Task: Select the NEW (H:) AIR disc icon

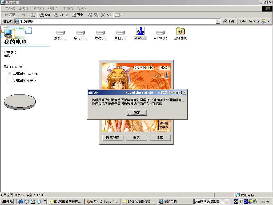Action: pyautogui.click(x=140, y=33)
